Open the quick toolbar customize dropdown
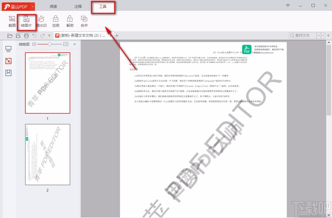 pos(49,35)
